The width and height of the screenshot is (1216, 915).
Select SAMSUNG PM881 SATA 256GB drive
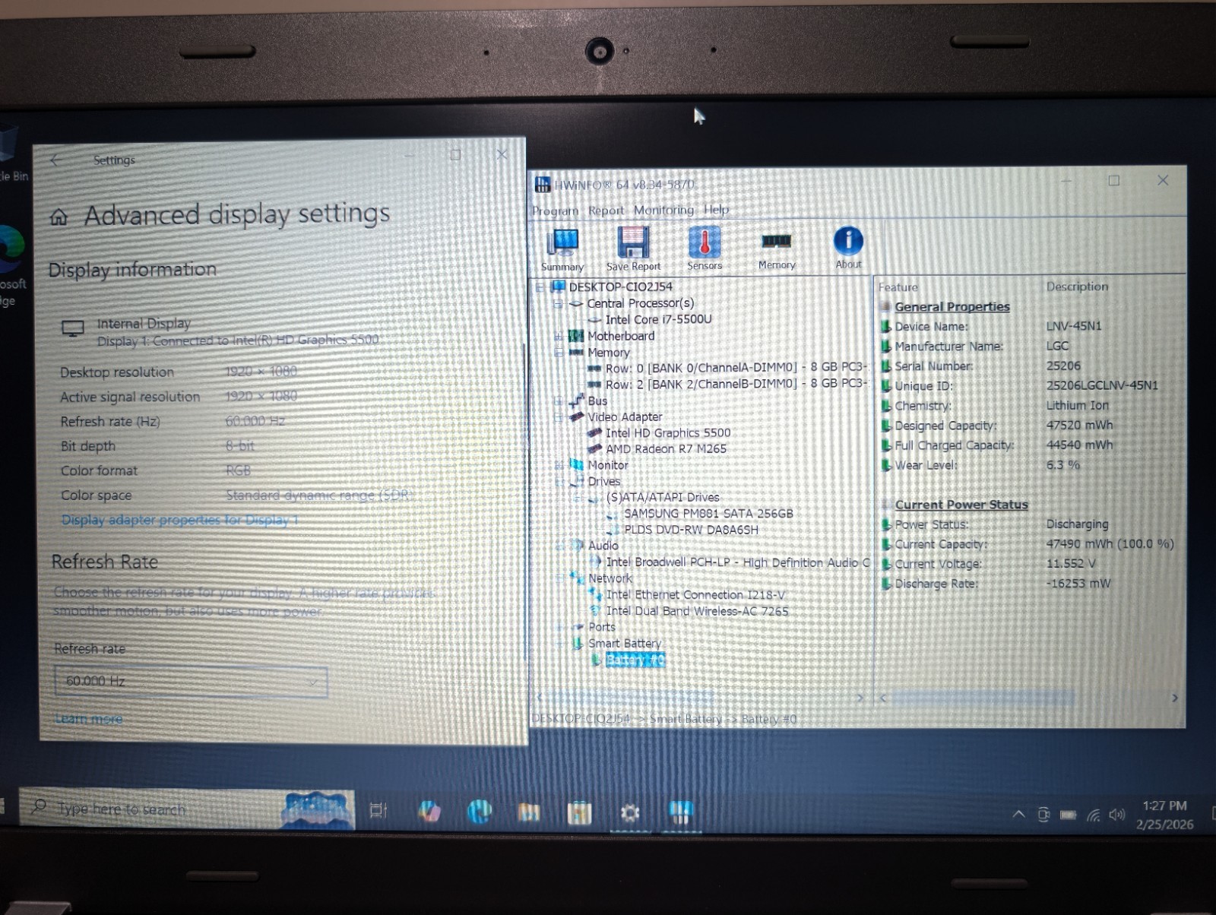[x=708, y=513]
